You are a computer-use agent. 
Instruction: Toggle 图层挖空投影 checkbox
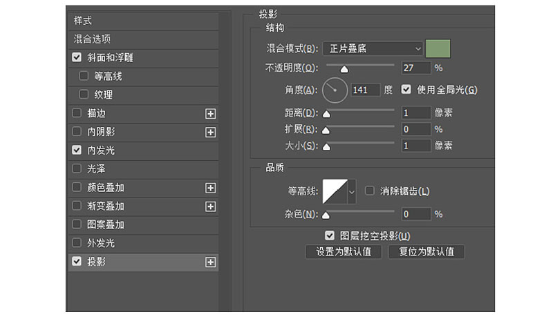coord(330,235)
